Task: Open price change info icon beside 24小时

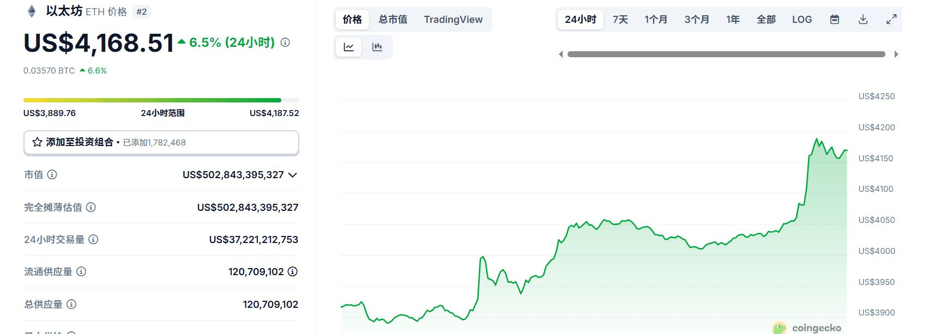Action: pyautogui.click(x=285, y=42)
